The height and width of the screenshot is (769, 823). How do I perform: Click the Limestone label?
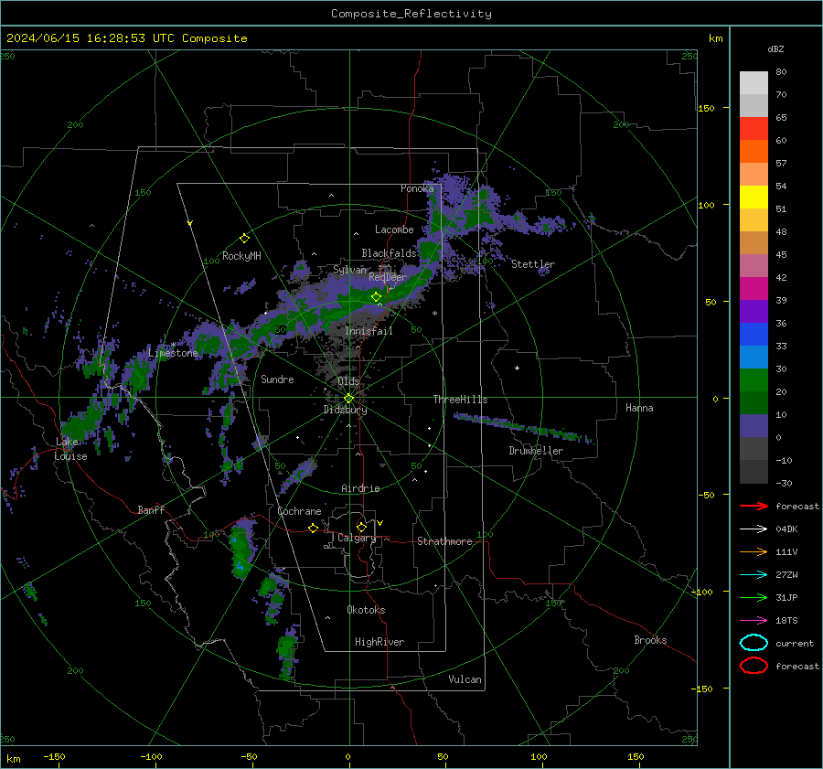[x=173, y=353]
